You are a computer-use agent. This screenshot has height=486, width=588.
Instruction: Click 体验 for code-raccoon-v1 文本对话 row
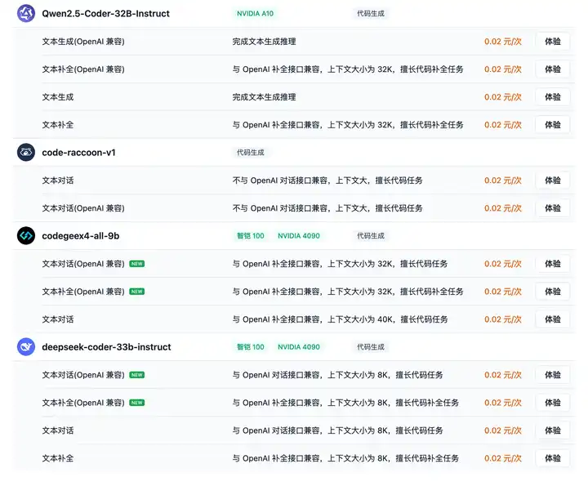[x=553, y=181]
